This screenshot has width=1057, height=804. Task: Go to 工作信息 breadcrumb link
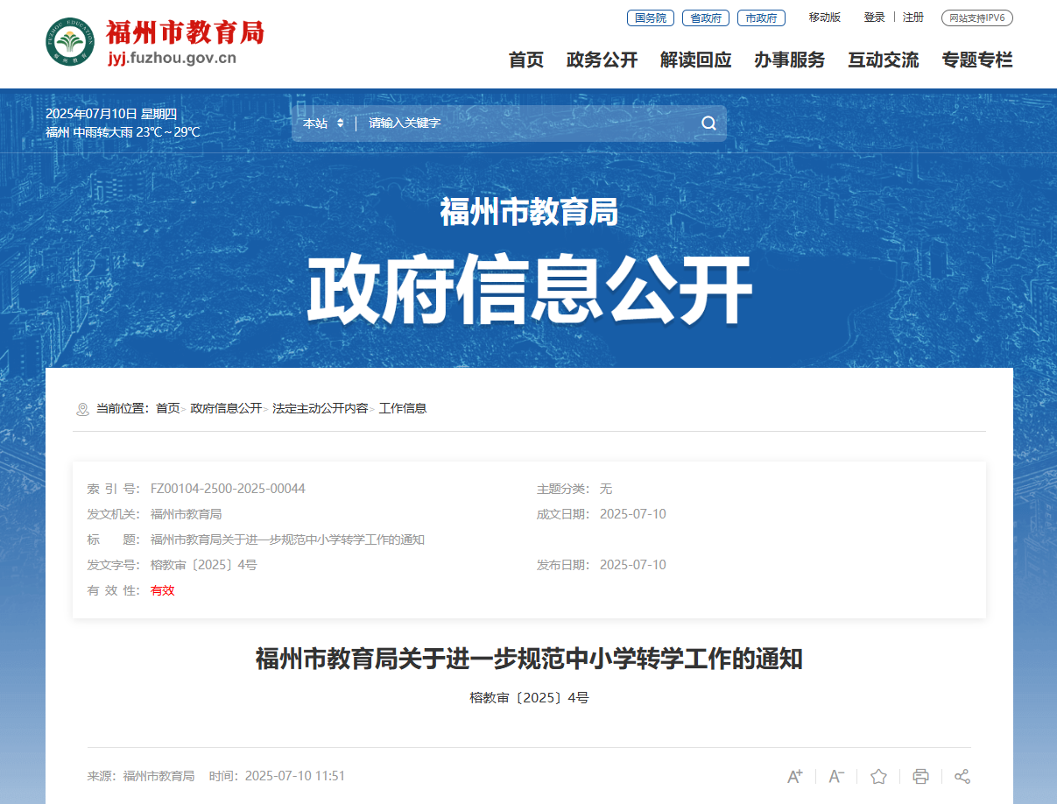tap(403, 408)
